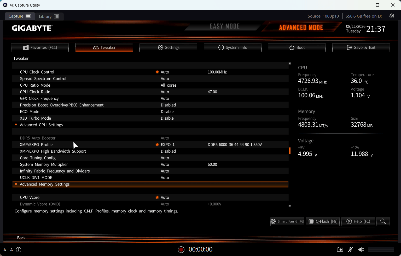Open the capture utility settings gear
Screen dimensions: 401x256
pos(392,16)
